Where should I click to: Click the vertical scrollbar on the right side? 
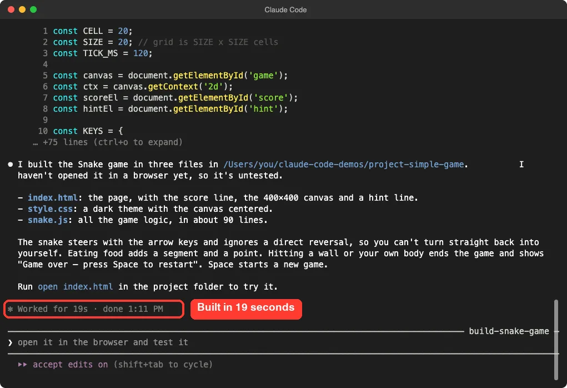tap(556, 340)
